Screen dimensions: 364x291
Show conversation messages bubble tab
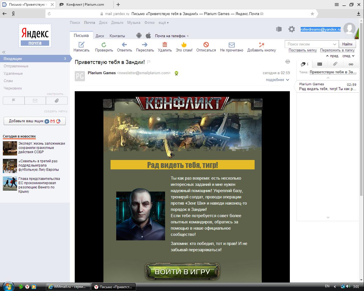(304, 64)
